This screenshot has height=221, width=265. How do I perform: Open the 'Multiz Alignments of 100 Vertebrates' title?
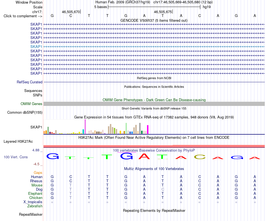click(154, 169)
